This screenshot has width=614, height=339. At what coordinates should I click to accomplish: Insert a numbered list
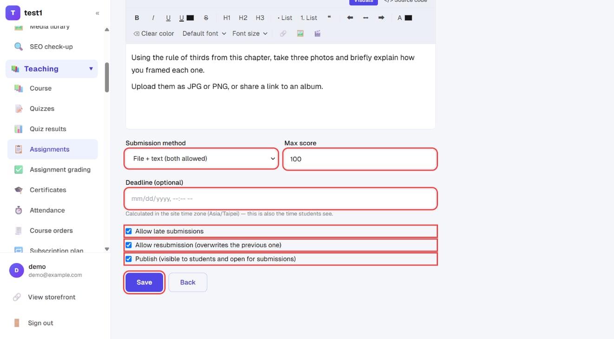309,18
